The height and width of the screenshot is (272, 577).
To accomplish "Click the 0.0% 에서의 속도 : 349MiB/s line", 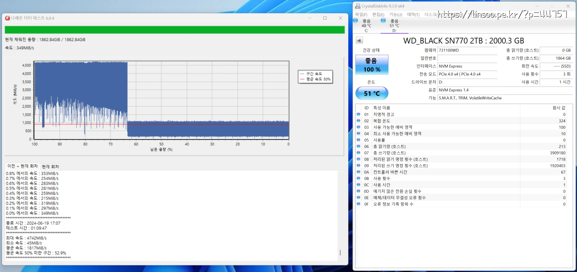I will point(32,213).
